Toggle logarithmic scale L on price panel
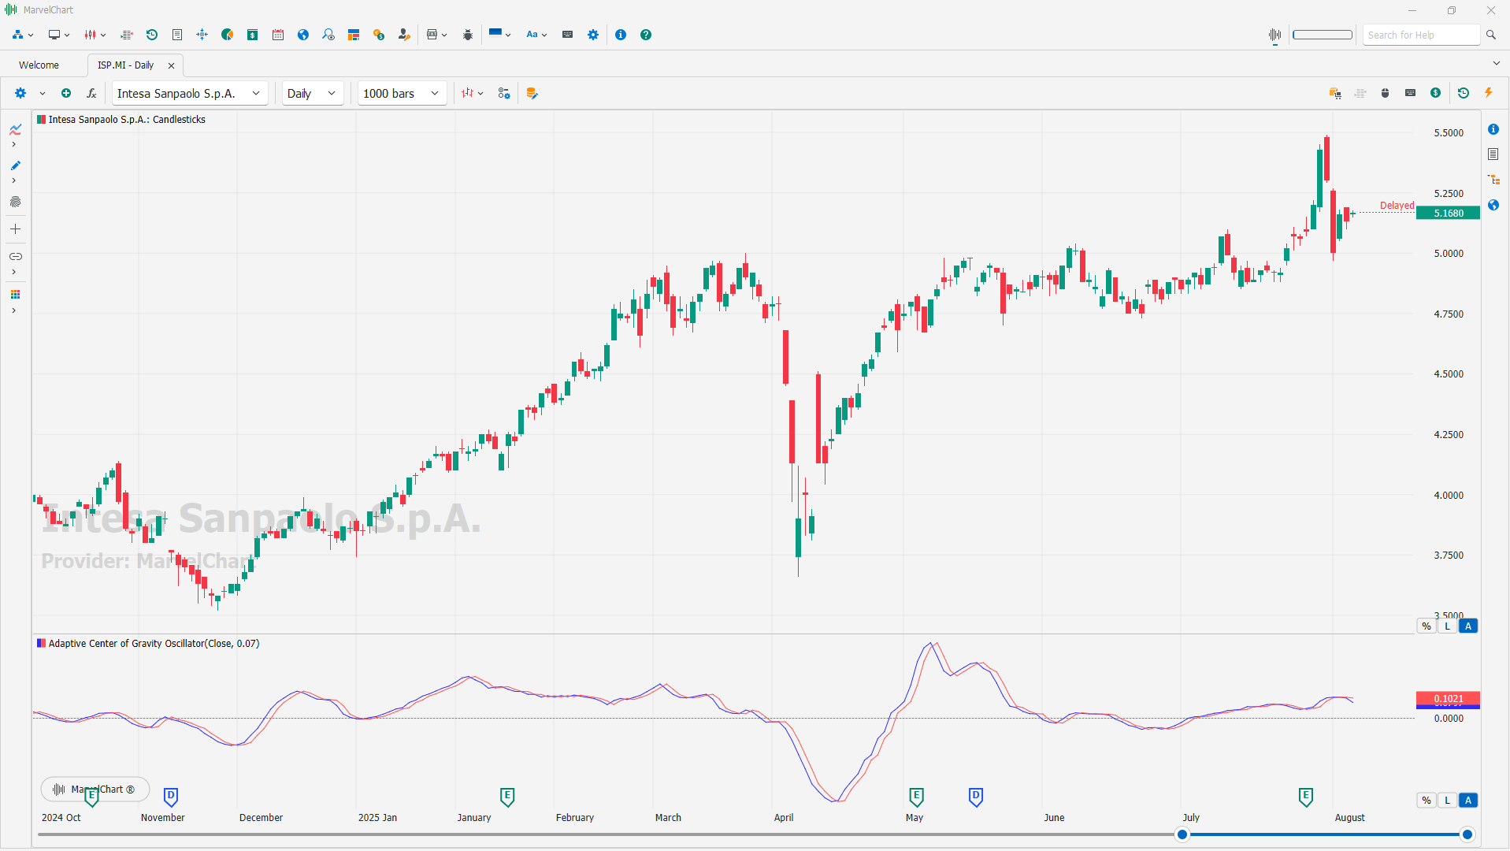The height and width of the screenshot is (851, 1510). pos(1447,626)
